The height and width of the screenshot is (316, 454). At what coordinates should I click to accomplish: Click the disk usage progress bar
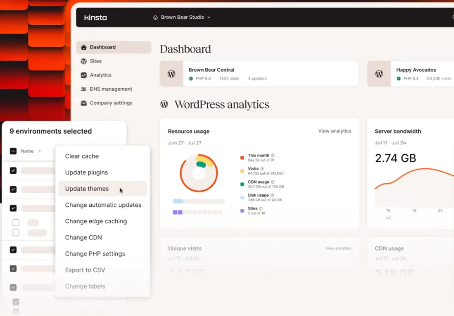click(x=198, y=201)
